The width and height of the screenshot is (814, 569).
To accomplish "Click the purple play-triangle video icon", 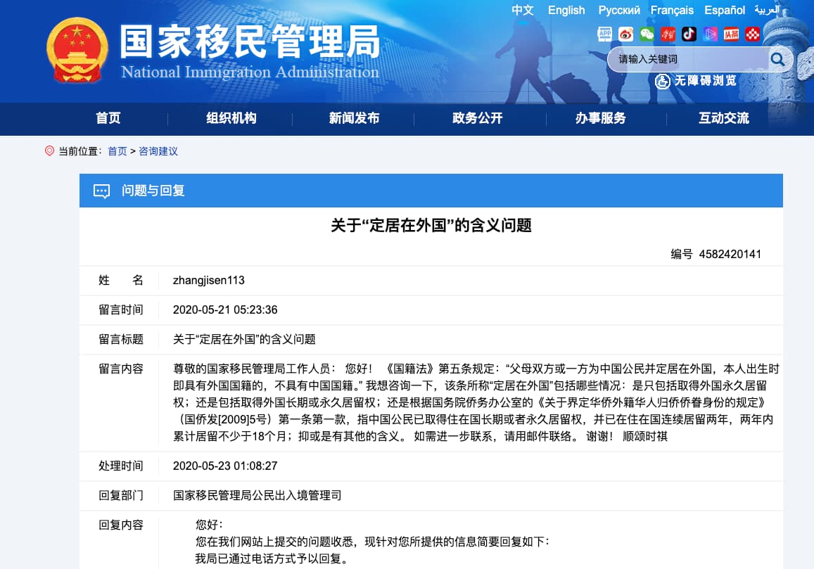I will 711,34.
